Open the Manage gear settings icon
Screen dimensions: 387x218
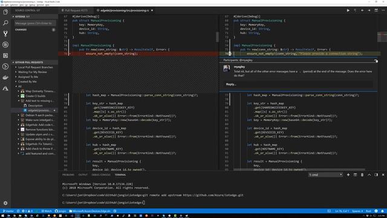pos(5,203)
